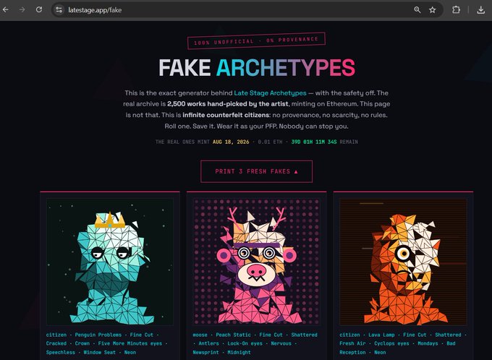Click the 'Cyclops eyes' trait label

click(391, 343)
